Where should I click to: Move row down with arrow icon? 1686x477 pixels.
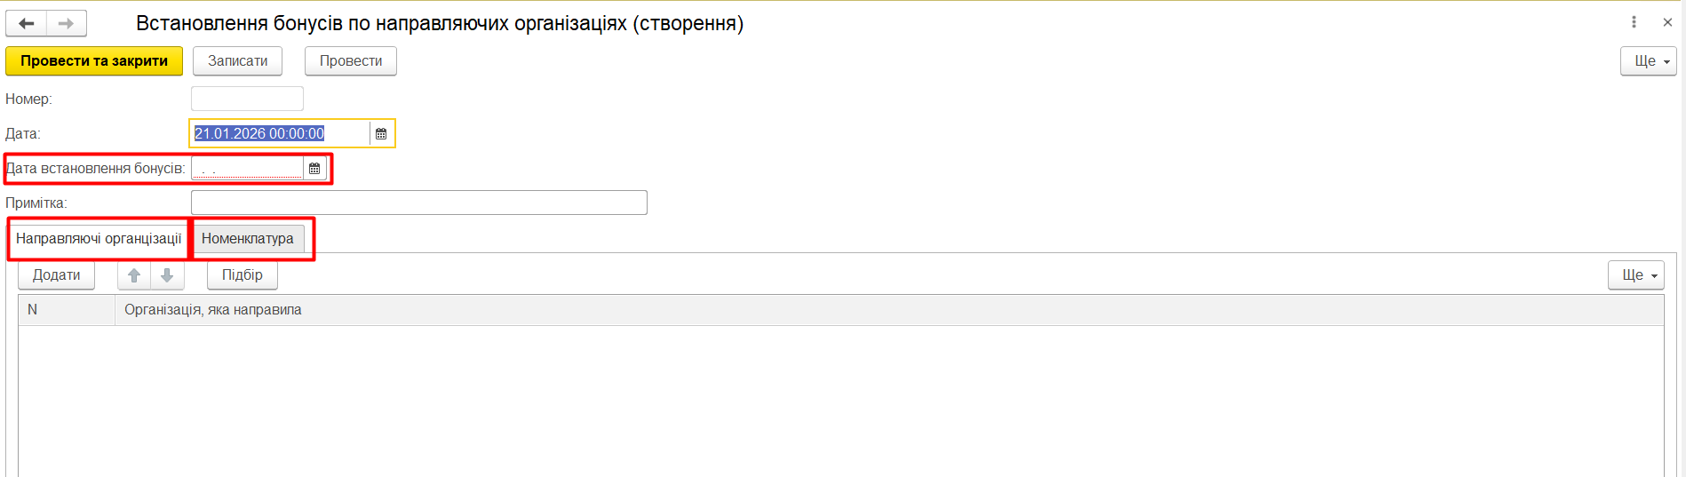(167, 275)
